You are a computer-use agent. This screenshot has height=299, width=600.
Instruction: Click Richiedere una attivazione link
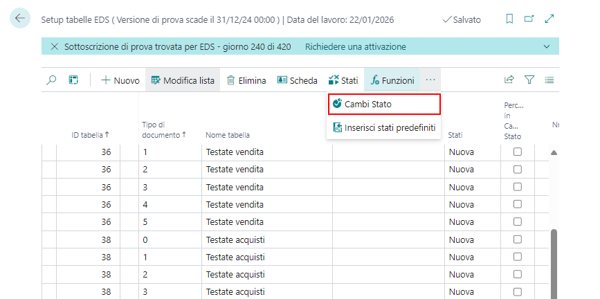[356, 47]
